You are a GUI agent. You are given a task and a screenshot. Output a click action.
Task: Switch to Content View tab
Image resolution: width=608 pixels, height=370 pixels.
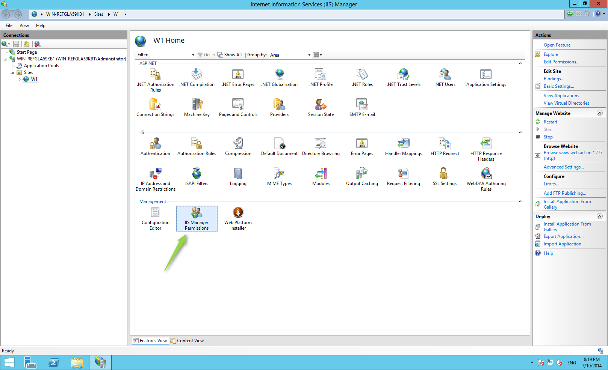(187, 341)
